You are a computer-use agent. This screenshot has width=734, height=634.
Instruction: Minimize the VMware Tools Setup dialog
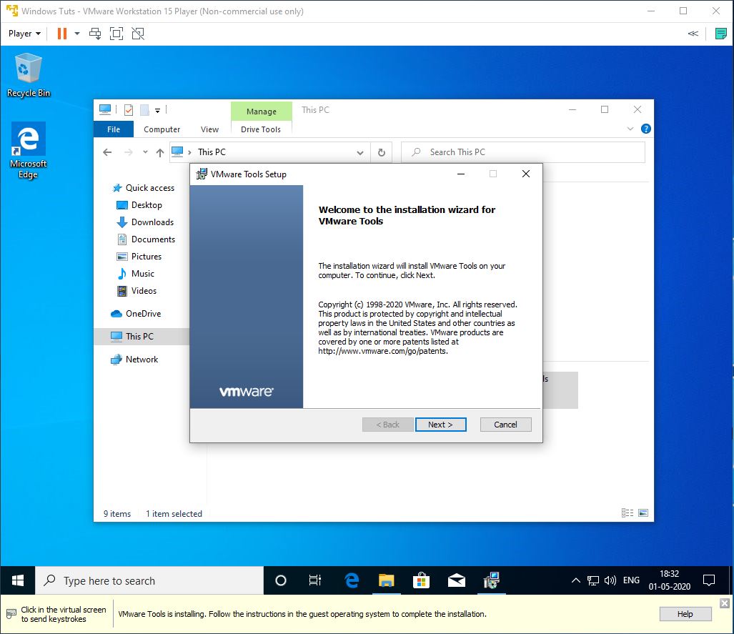(461, 174)
